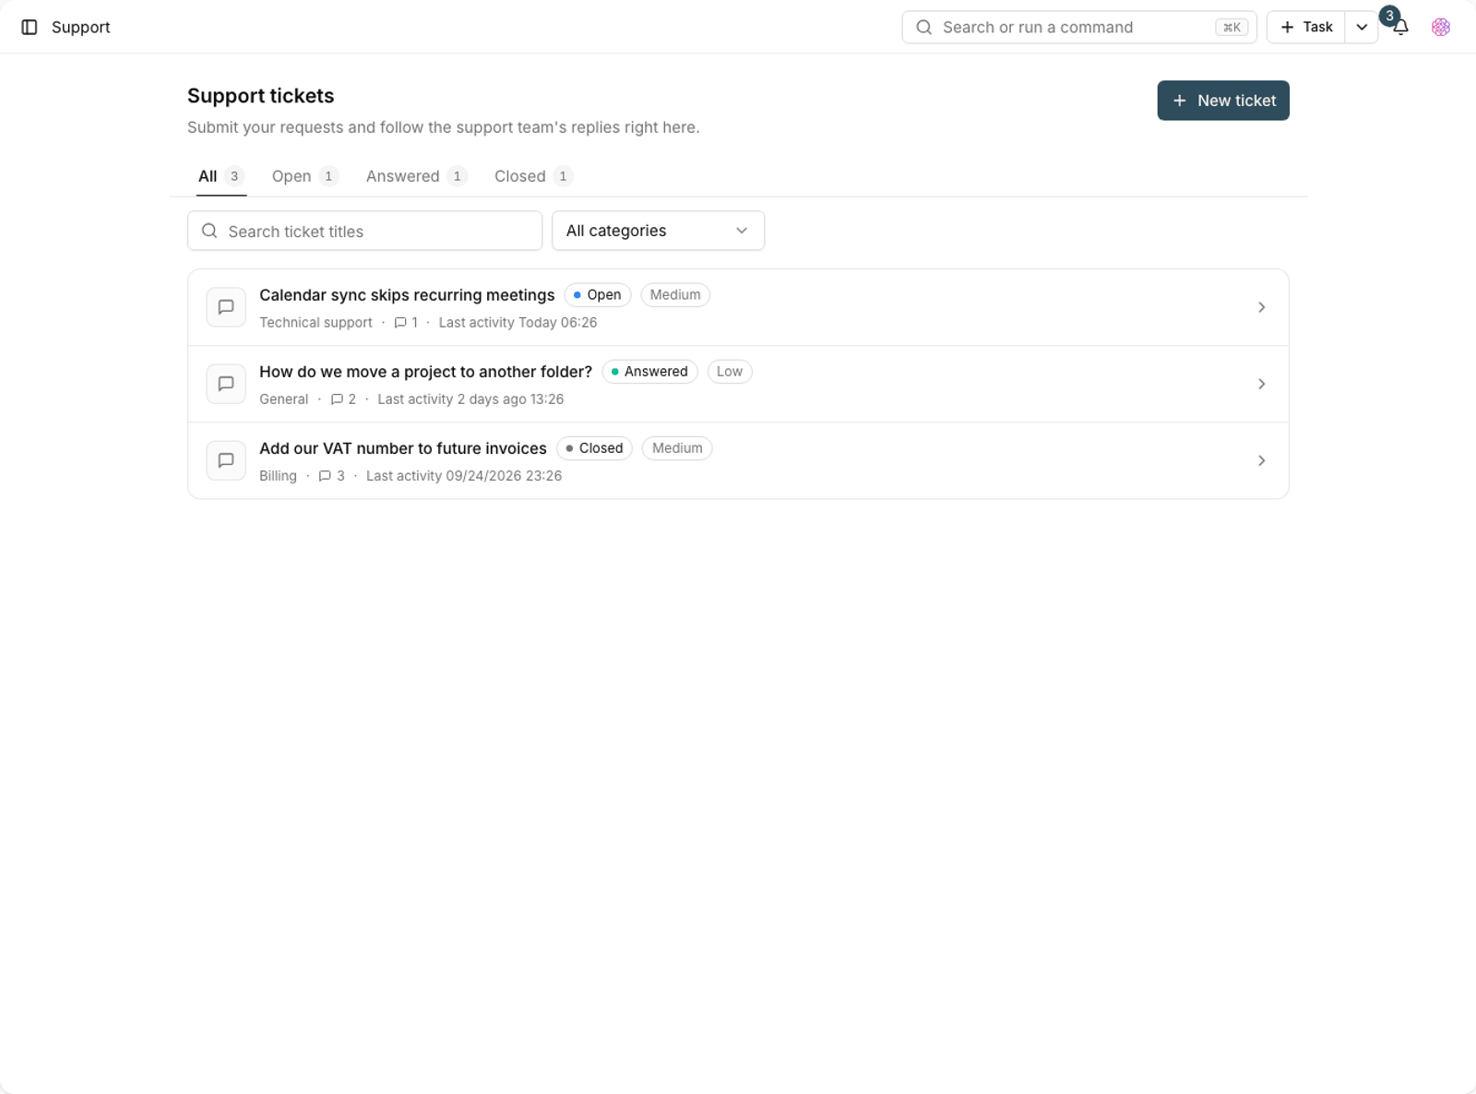
Task: Click Medium priority badge on VAT ticket
Action: click(677, 448)
